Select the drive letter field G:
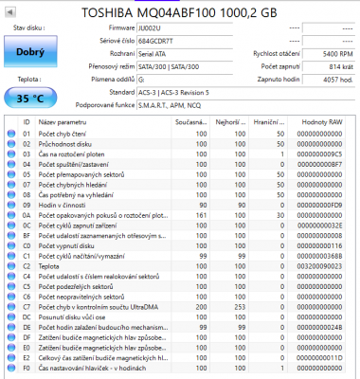The height and width of the screenshot is (379, 360). click(185, 80)
